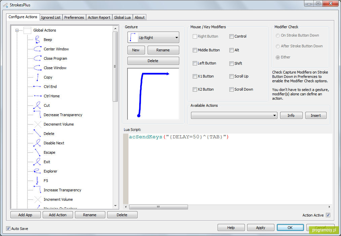Viewport: 341px width, 236px height.
Task: Click the Explorer gesture icon
Action: pyautogui.click(x=37, y=171)
